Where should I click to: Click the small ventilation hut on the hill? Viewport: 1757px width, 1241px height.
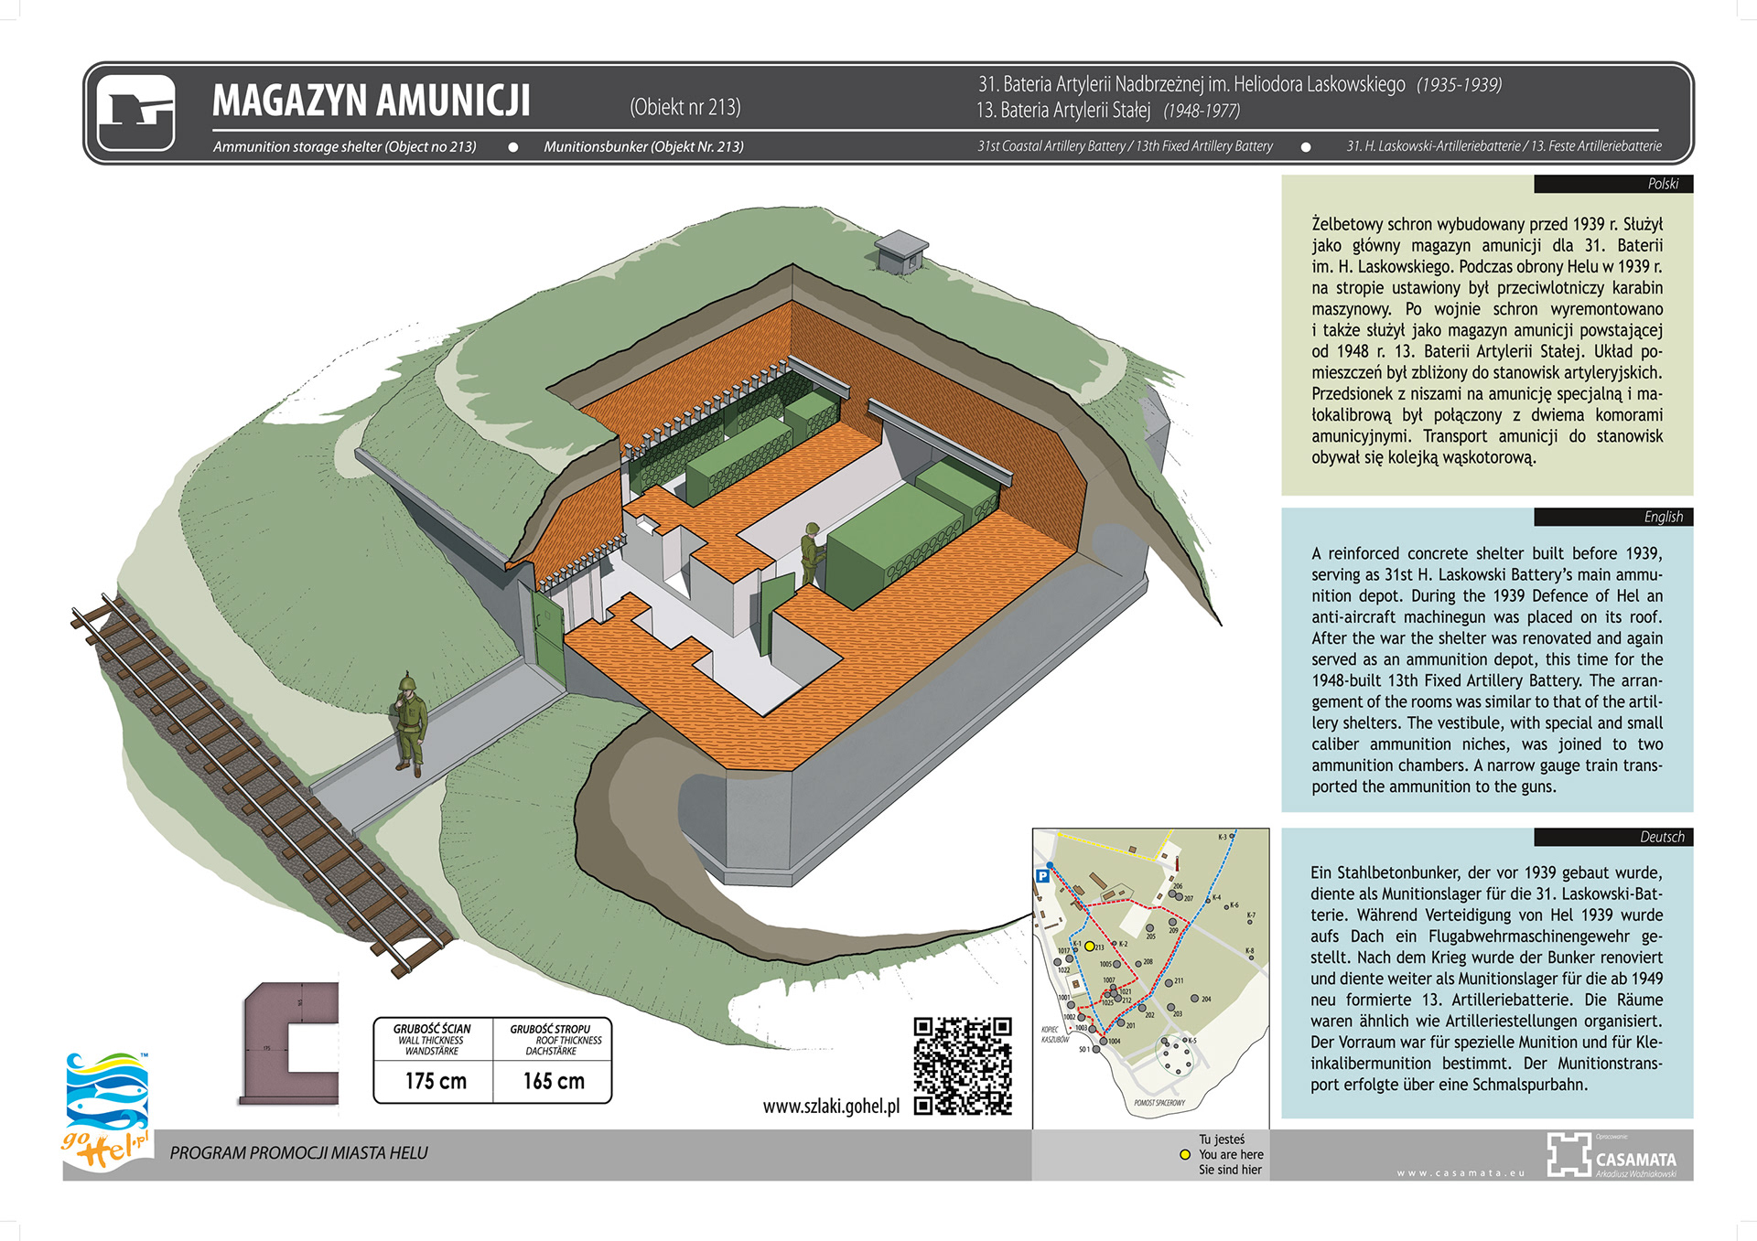coord(900,250)
